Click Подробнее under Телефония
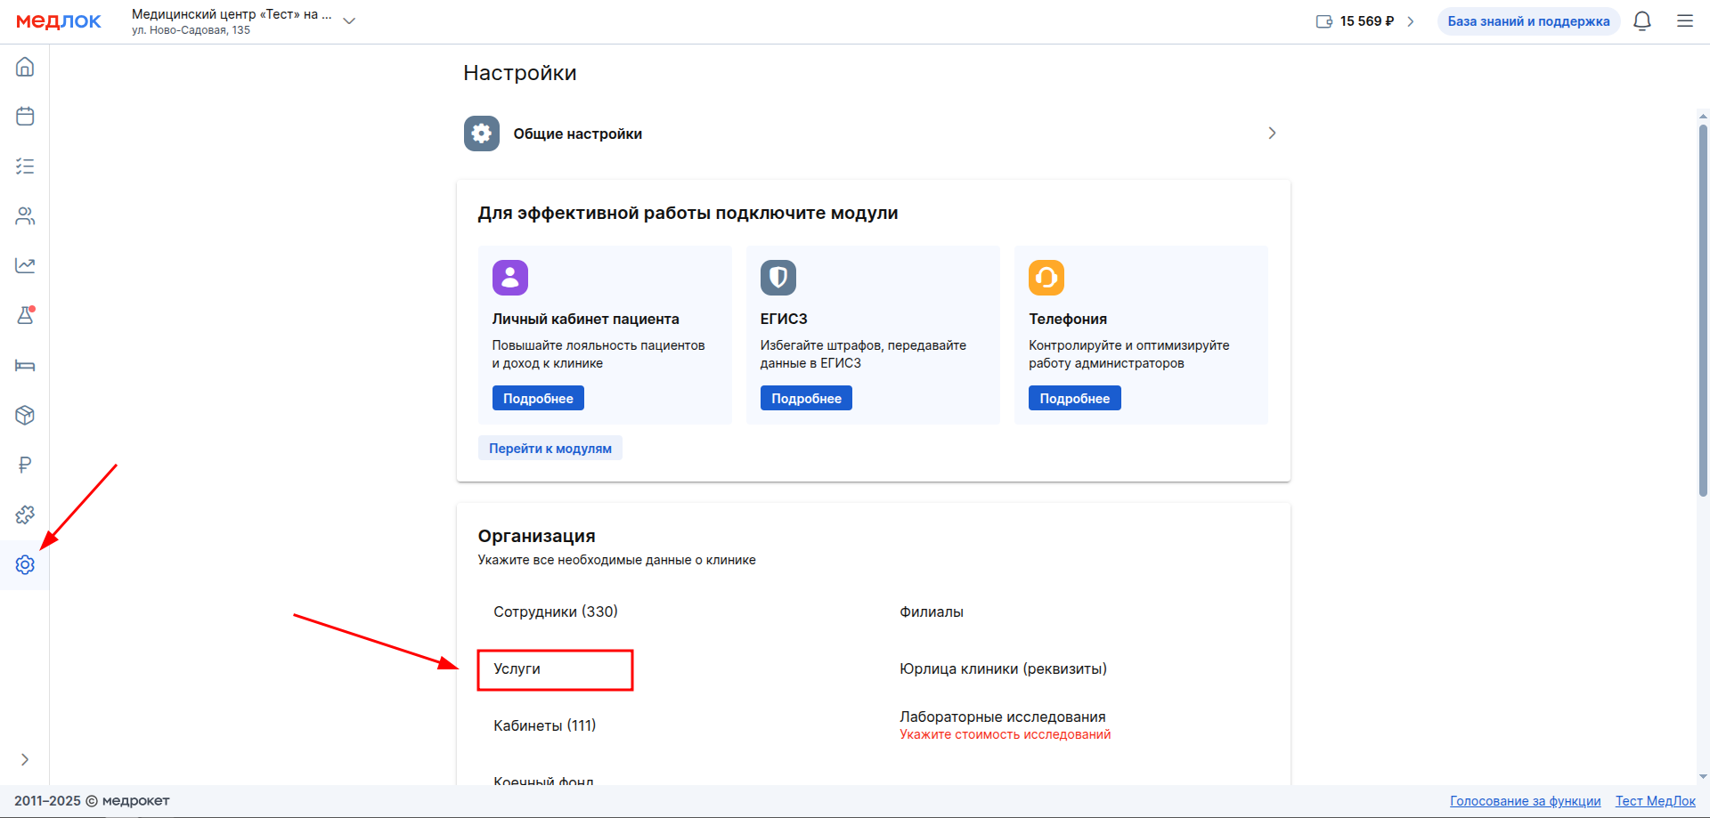1710x818 pixels. [1074, 399]
